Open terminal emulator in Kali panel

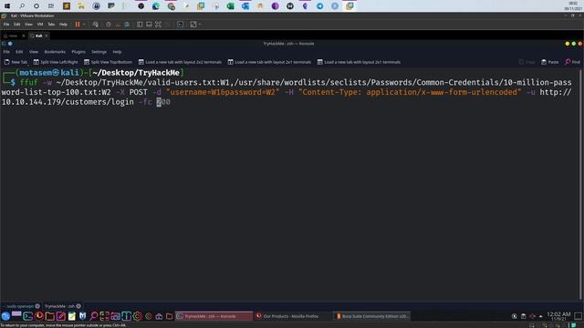point(28,316)
